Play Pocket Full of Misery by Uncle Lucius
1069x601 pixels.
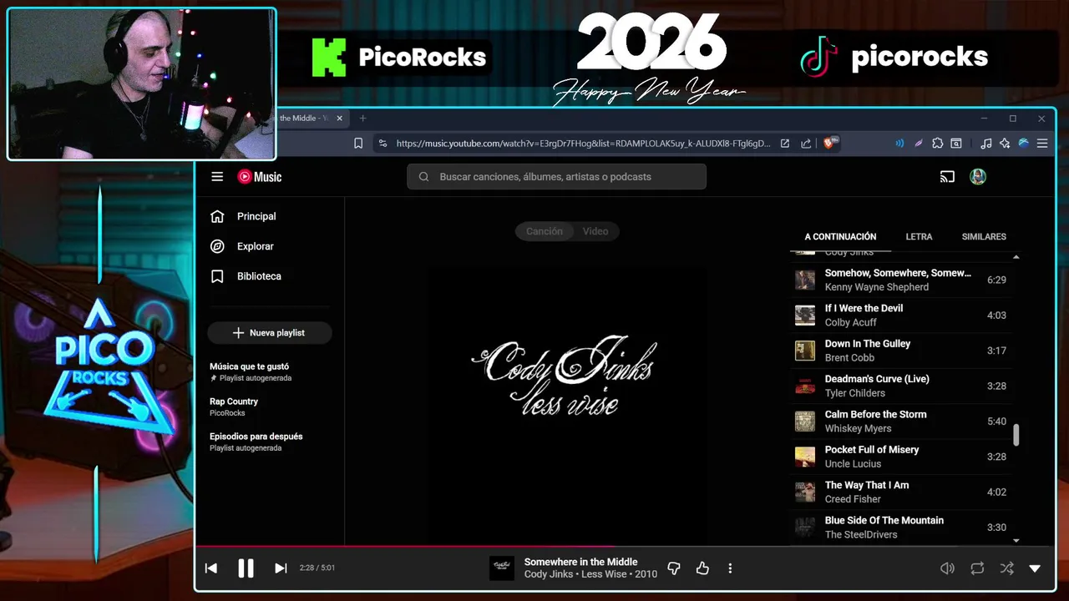pyautogui.click(x=900, y=457)
